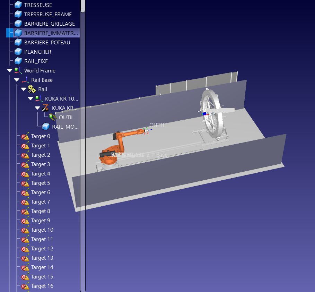Click the Target 10 target icon

[x=25, y=230]
